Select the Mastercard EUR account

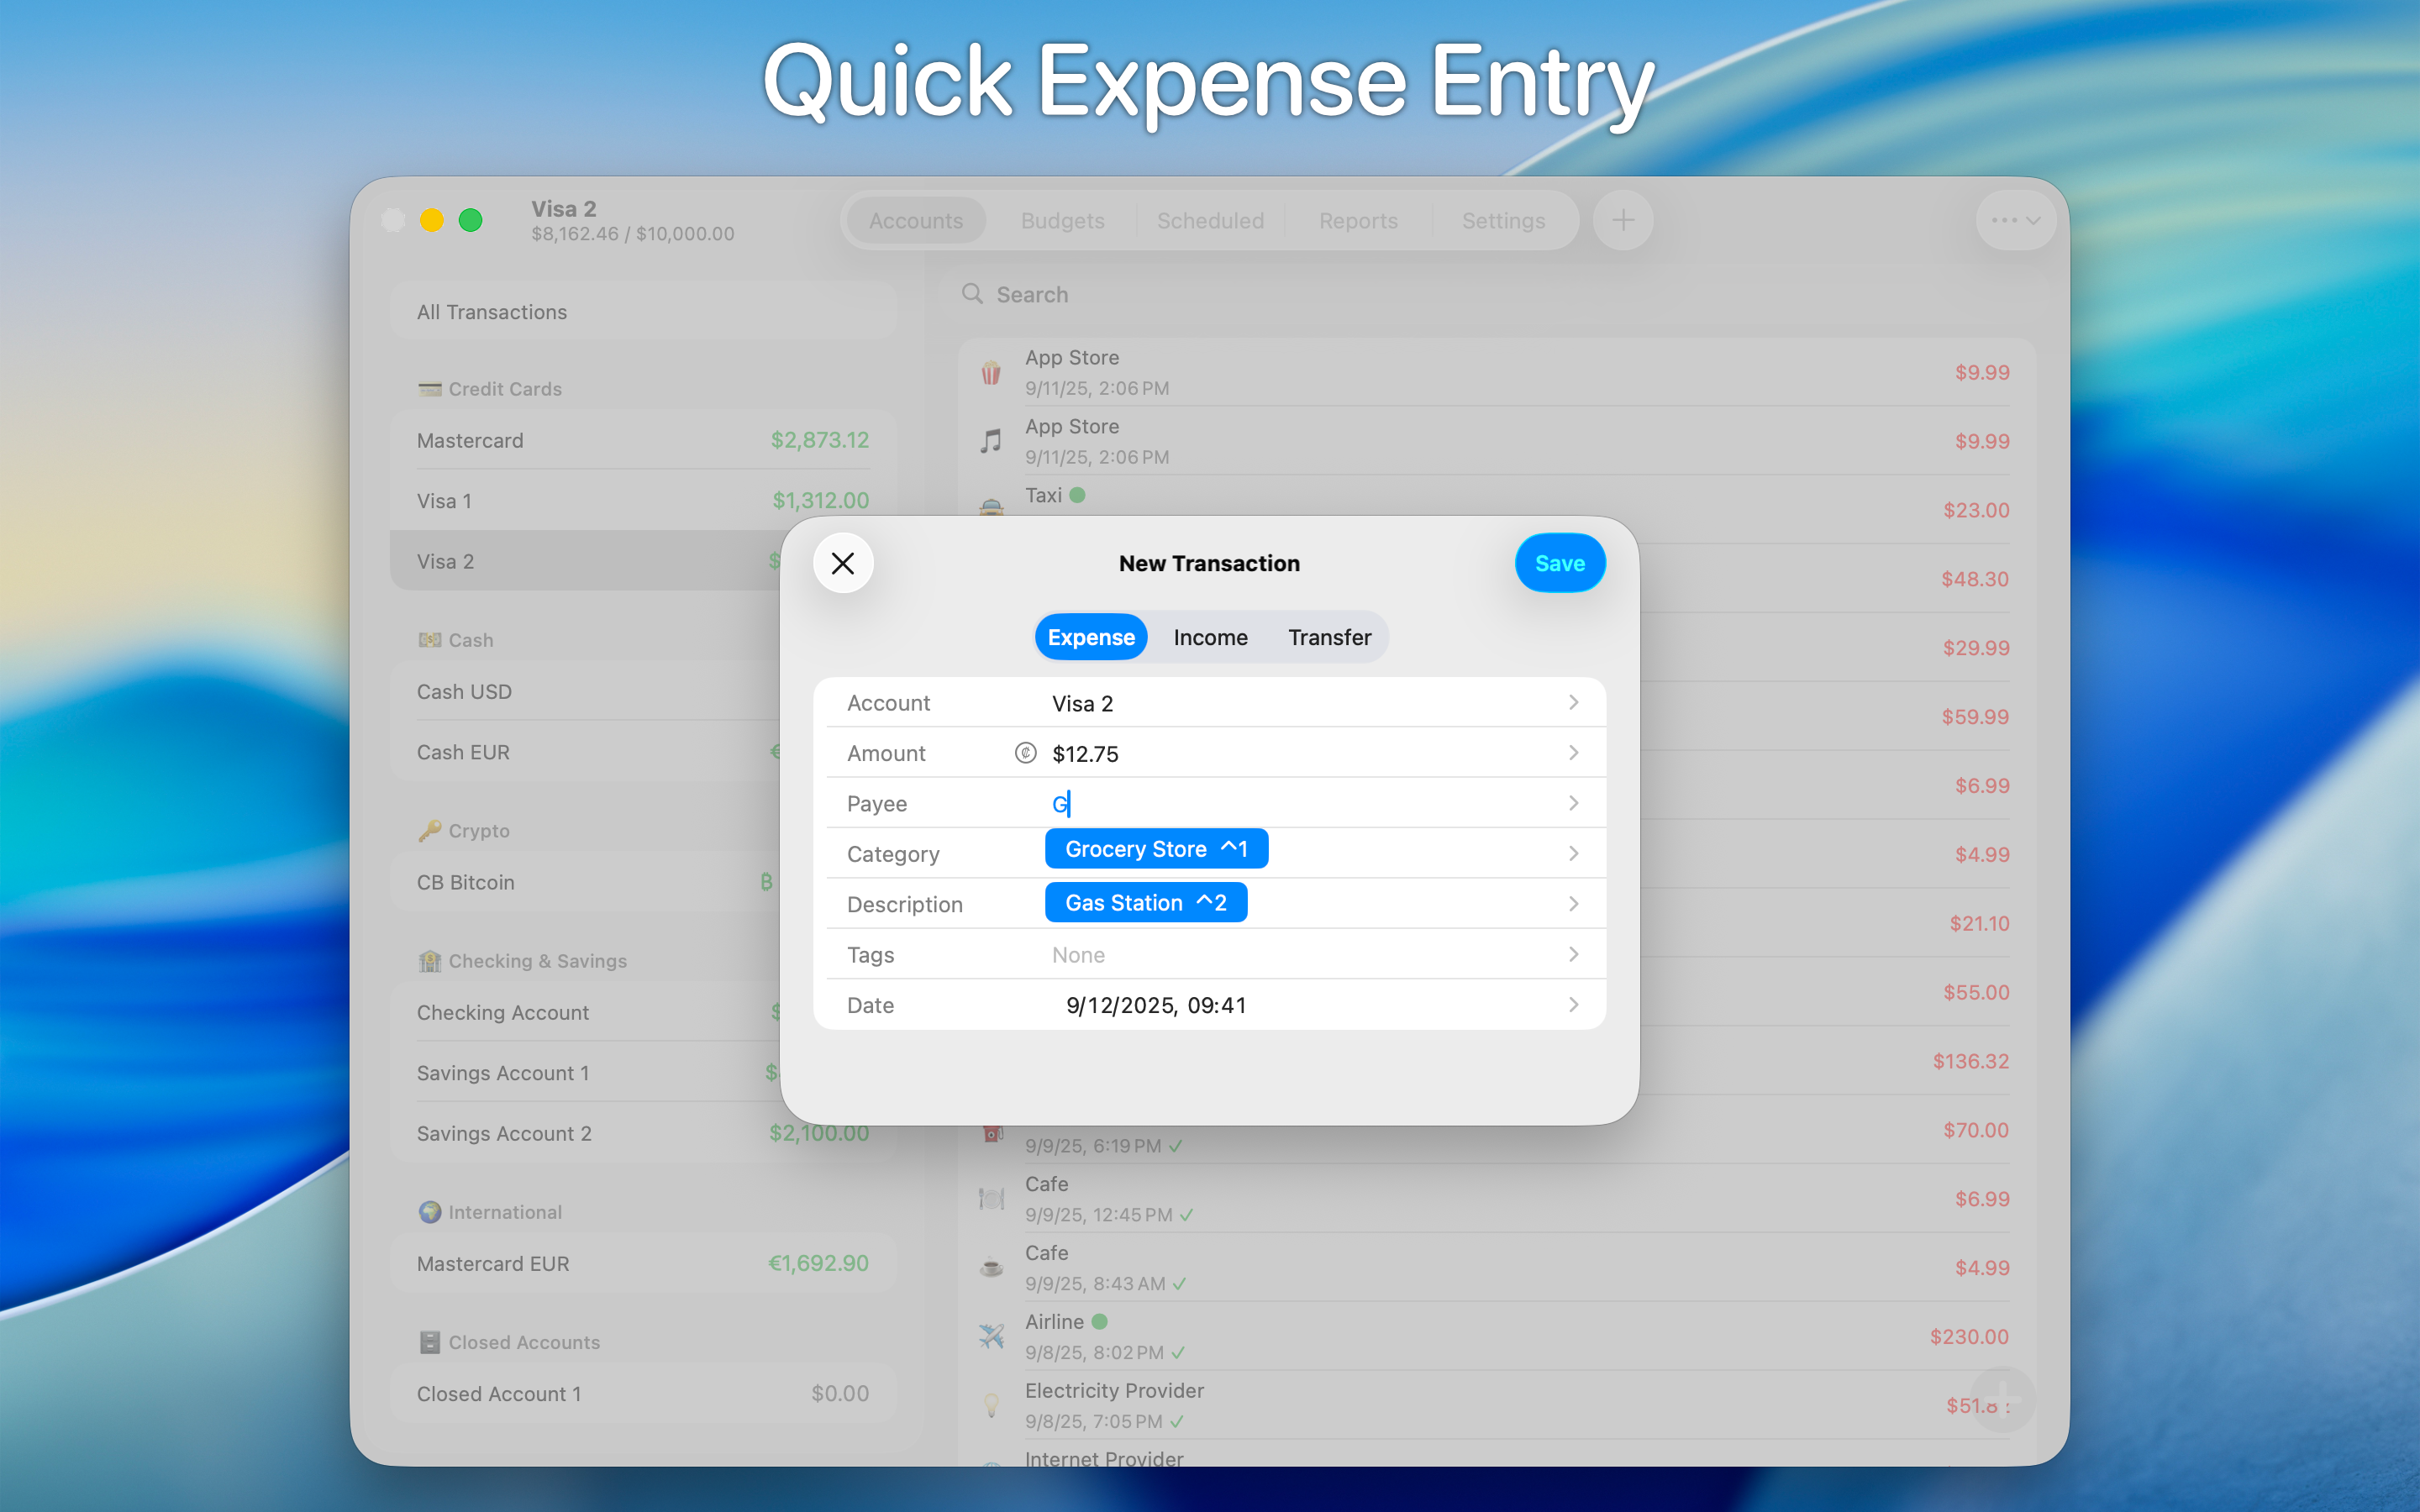tap(643, 1263)
